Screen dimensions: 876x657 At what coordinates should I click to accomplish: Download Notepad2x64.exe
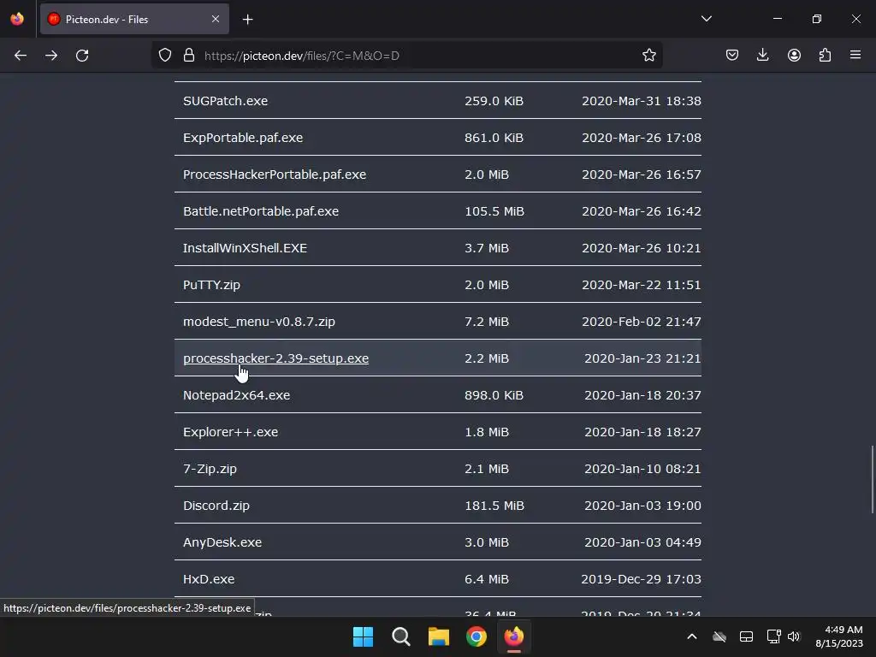pyautogui.click(x=236, y=395)
